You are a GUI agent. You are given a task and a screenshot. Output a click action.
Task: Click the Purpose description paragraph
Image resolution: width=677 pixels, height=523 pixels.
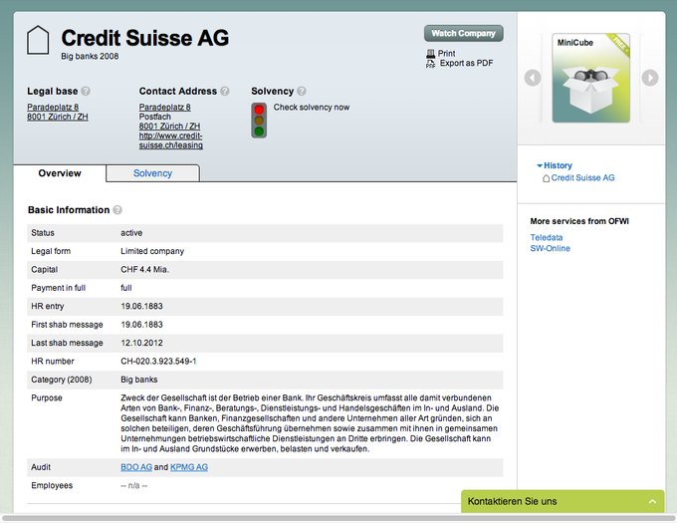point(310,423)
